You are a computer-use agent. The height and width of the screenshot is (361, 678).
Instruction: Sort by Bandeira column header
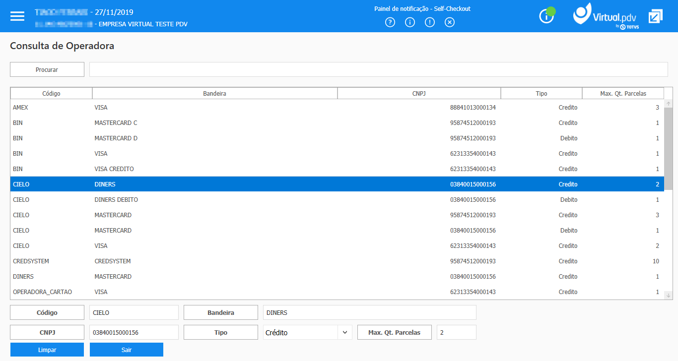tap(215, 93)
